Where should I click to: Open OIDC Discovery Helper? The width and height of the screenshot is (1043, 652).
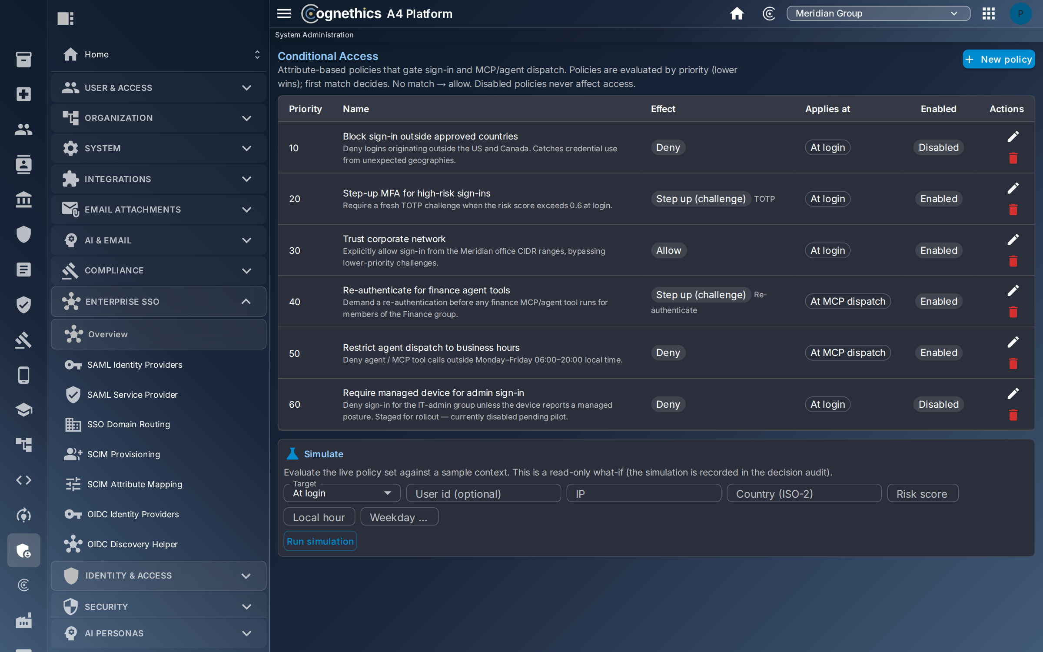coord(159,544)
